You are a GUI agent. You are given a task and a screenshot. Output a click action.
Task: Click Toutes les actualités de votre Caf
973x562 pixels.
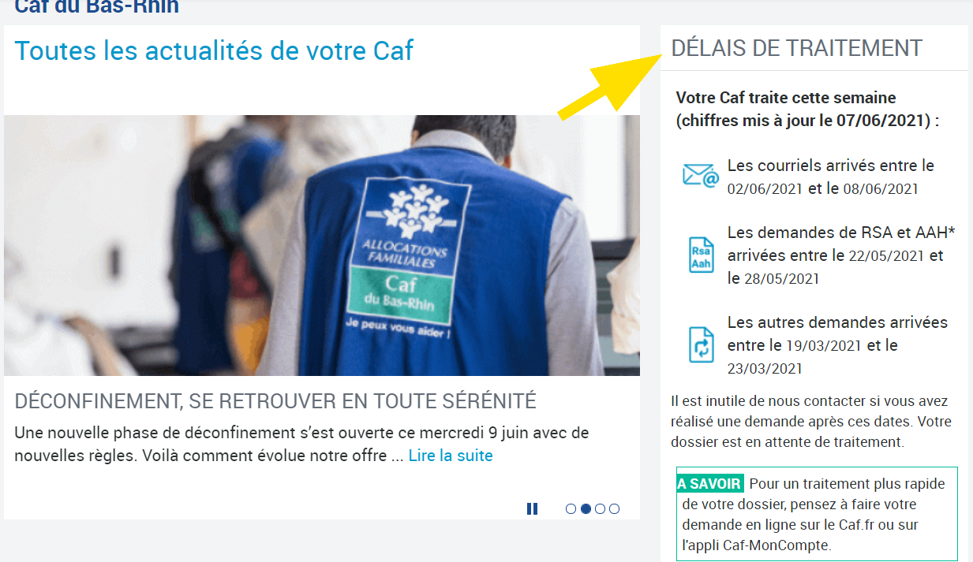(214, 50)
